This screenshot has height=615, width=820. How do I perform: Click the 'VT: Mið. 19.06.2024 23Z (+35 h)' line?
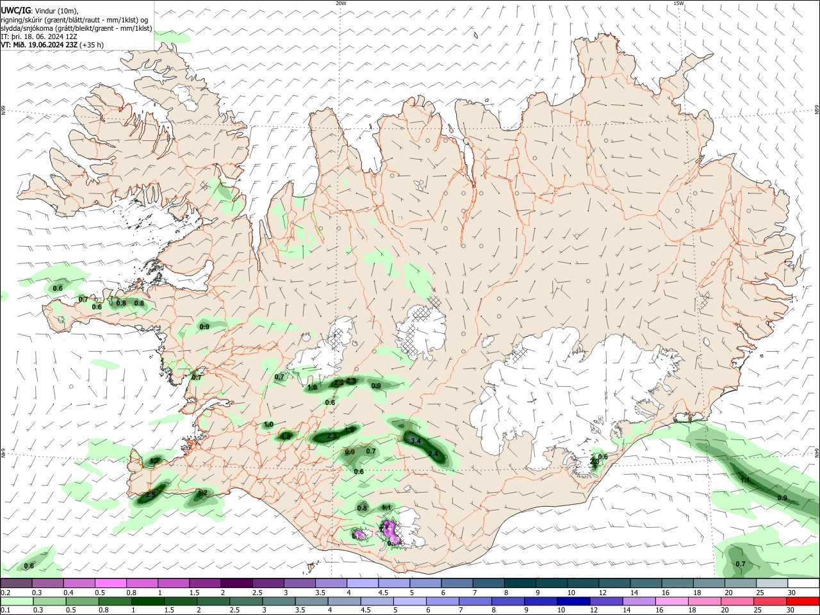pyautogui.click(x=53, y=45)
